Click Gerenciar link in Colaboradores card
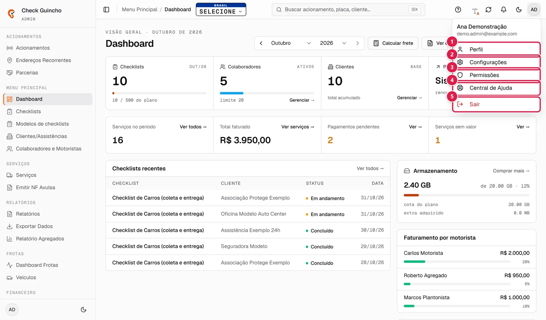Screen dimensions: 546x320 302,100
